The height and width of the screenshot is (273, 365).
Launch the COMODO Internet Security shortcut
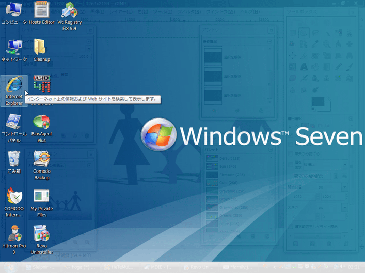14,202
